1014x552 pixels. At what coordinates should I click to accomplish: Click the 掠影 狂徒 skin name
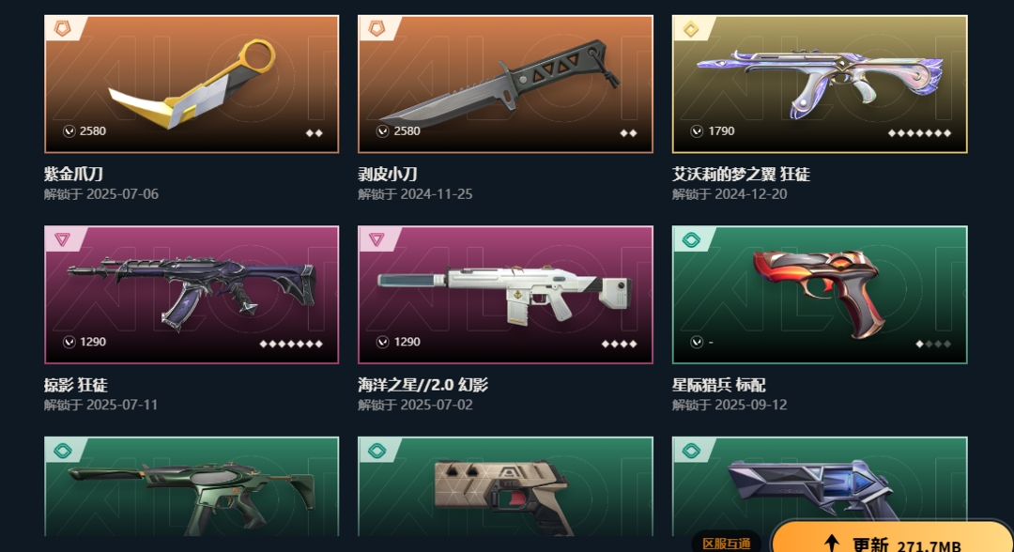coord(76,385)
